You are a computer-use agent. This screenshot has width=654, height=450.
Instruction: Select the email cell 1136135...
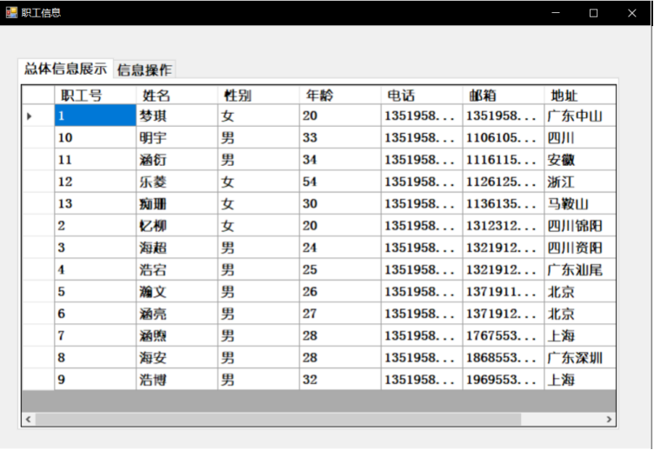click(504, 204)
